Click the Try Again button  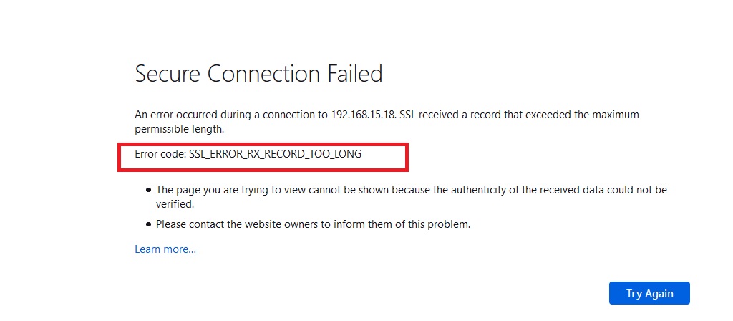(649, 293)
